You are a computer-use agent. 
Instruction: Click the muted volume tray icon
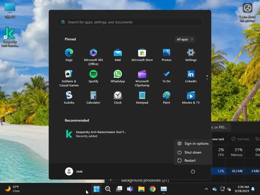[229, 189]
